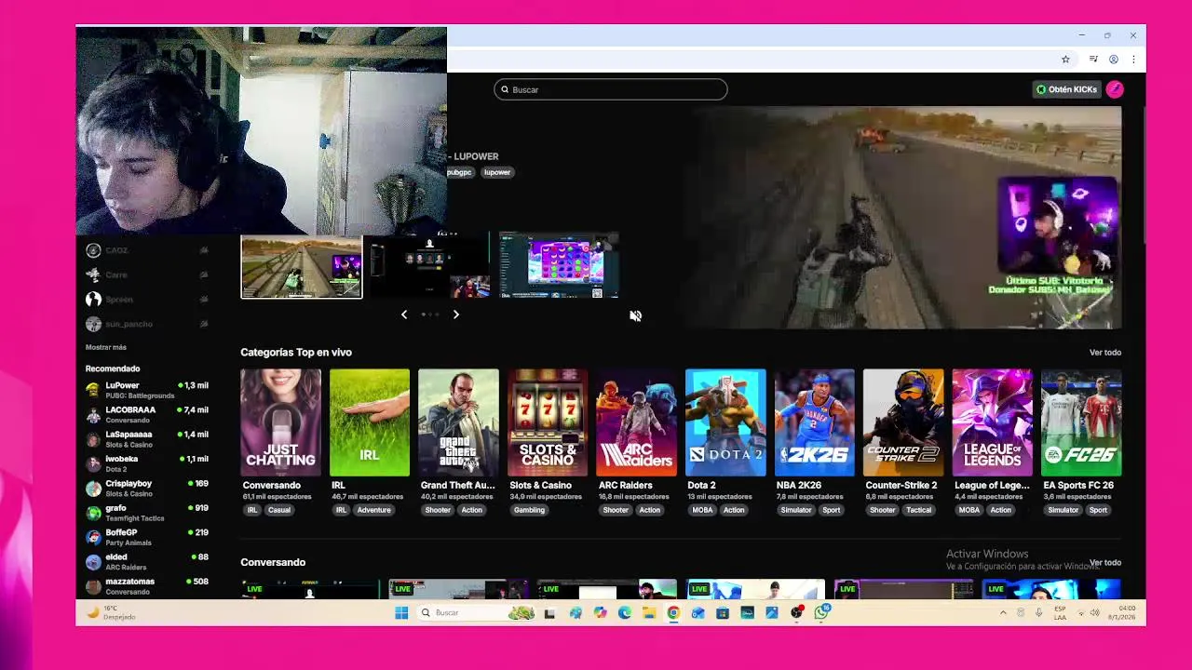This screenshot has width=1192, height=670.
Task: Click Ver todo for Categorías Top en vivo
Action: pyautogui.click(x=1105, y=353)
